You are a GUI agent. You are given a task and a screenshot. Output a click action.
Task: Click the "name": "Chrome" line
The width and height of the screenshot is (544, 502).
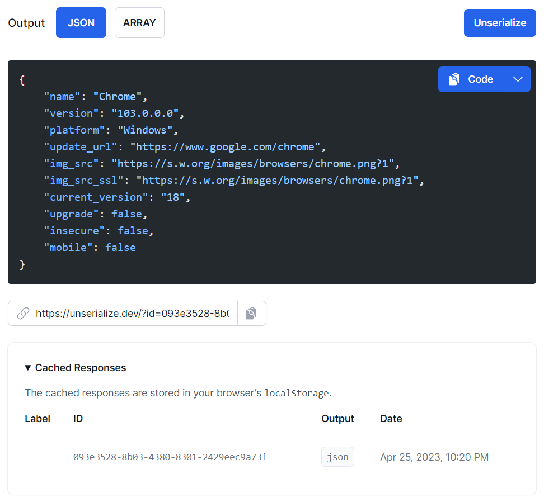[96, 97]
